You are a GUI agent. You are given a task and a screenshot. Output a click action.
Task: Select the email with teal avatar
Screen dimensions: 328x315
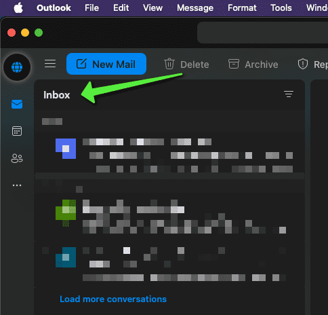point(169,265)
